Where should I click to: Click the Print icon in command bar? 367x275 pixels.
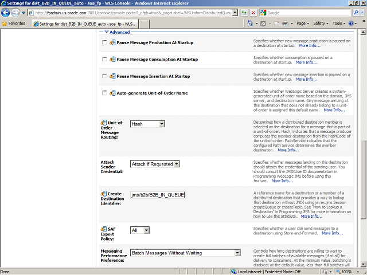285,23
